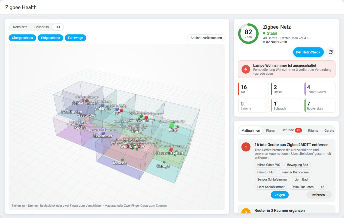This screenshot has width=344, height=218.
Task: Click the Büro room label
Action: pos(173,130)
